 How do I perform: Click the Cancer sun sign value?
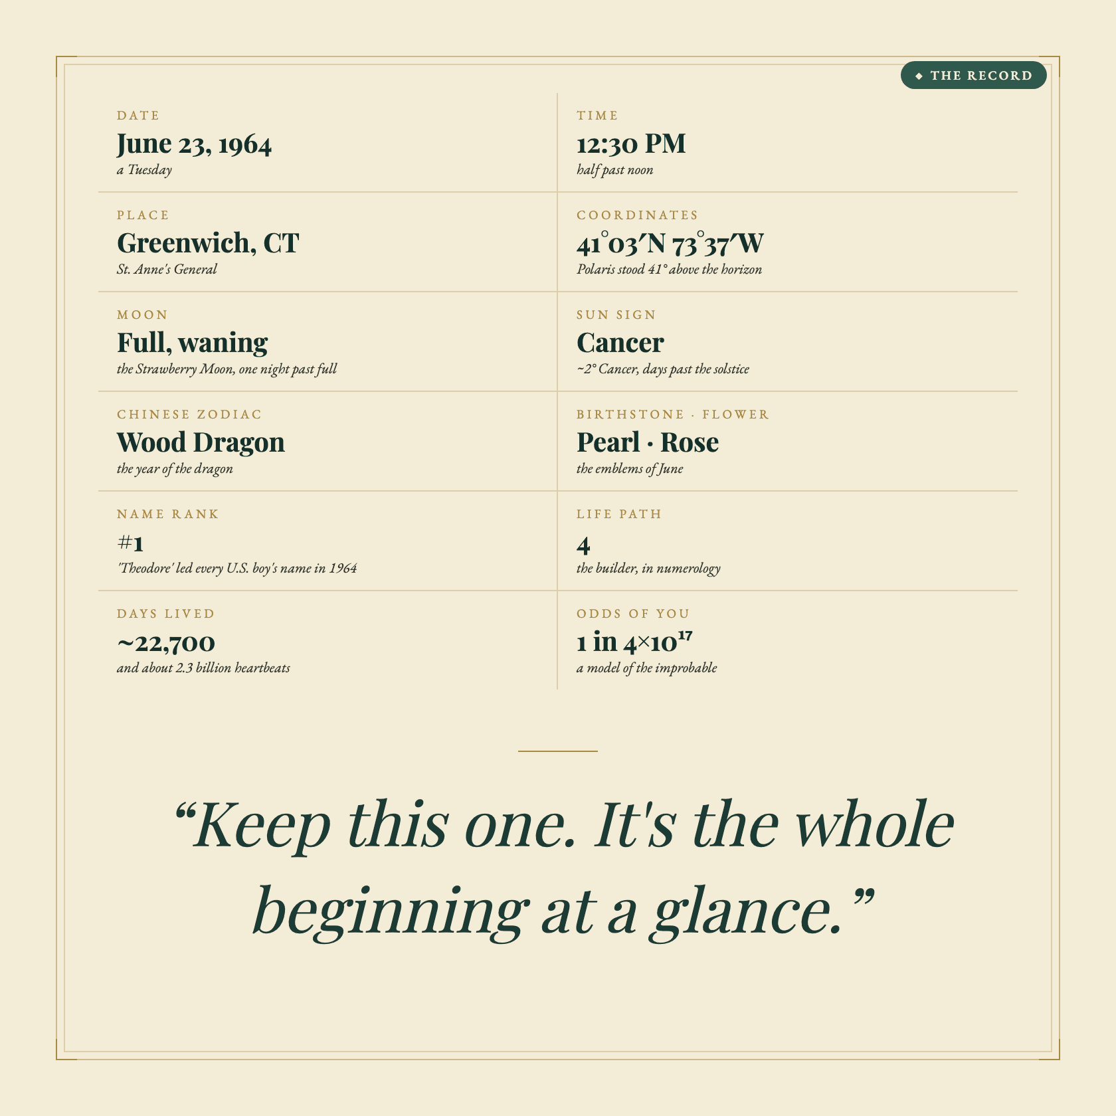tap(620, 343)
